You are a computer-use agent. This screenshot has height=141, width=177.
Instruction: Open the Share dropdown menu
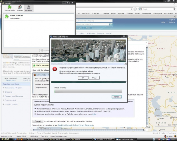(x=100, y=34)
